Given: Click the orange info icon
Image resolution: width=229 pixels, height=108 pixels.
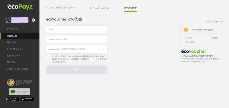Looking at the screenshot, I should click(x=186, y=30).
